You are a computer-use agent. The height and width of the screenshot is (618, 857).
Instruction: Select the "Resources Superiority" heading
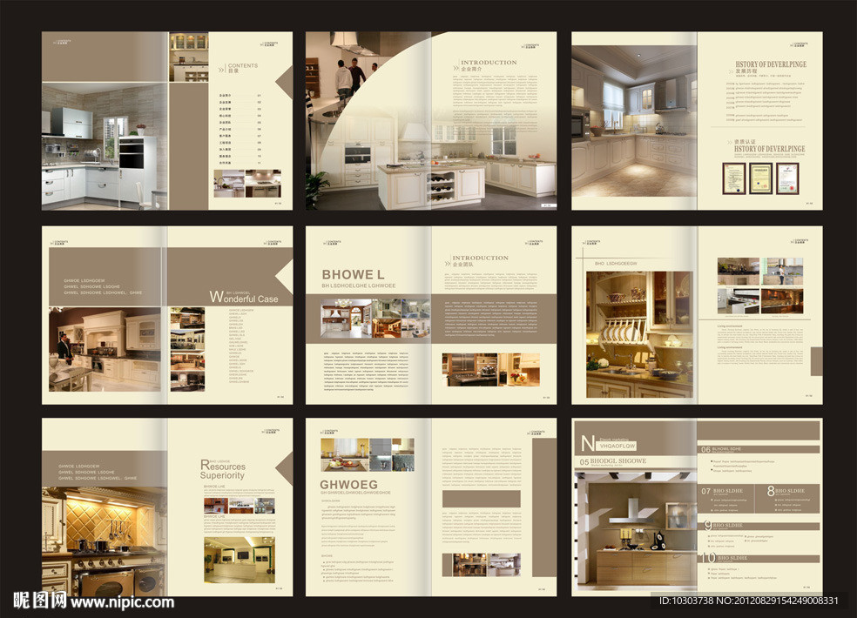tap(222, 470)
